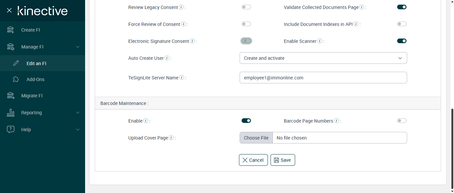Disable the Barcode Maintenance Enable toggle

(x=246, y=121)
